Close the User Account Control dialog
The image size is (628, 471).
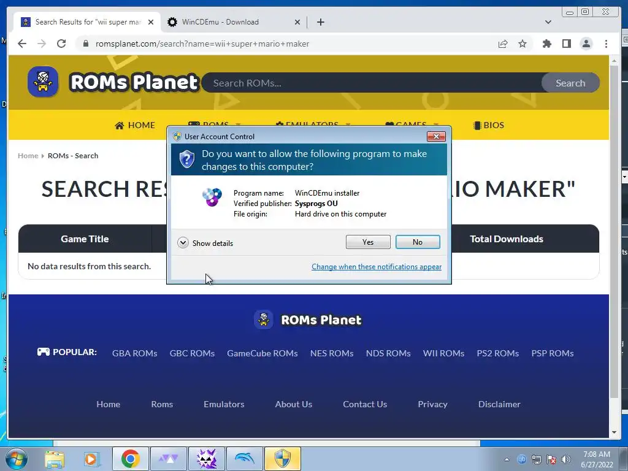[x=436, y=137]
